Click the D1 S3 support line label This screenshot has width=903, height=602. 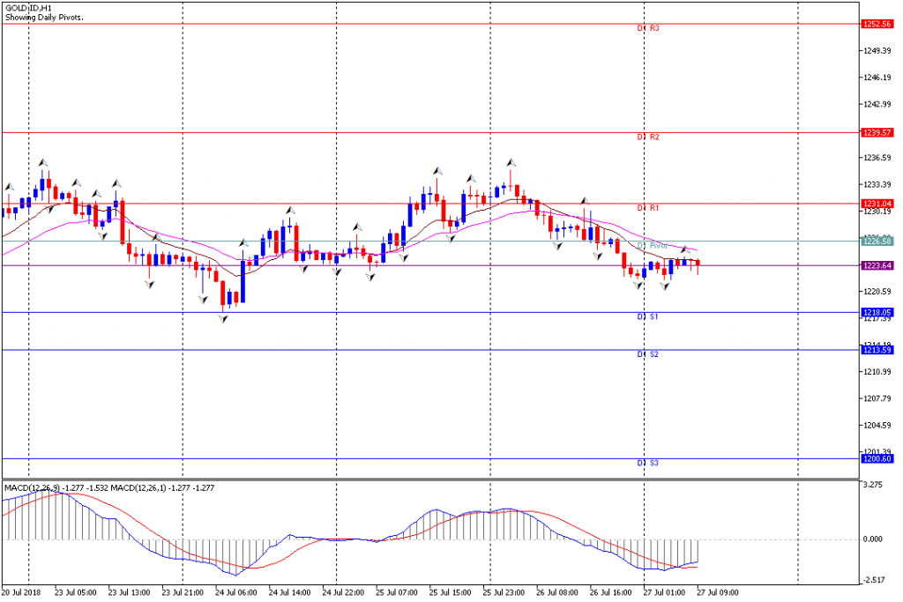coord(648,463)
